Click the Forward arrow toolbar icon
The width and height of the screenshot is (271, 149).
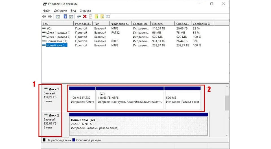[50, 17]
